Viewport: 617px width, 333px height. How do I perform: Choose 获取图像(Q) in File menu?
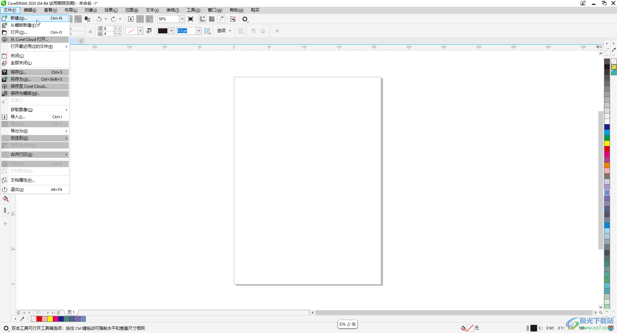pos(35,110)
